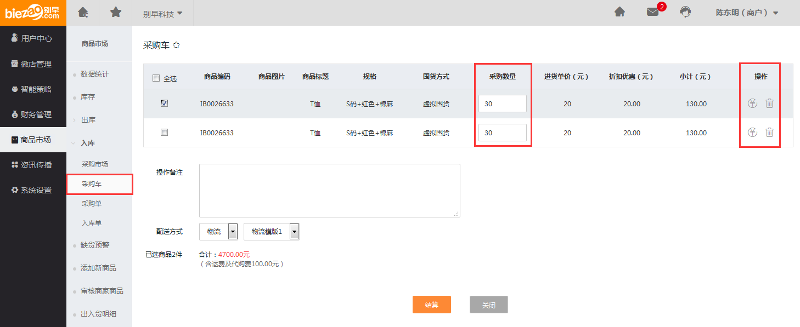Click the 操作备注 remarks text area

[330, 191]
